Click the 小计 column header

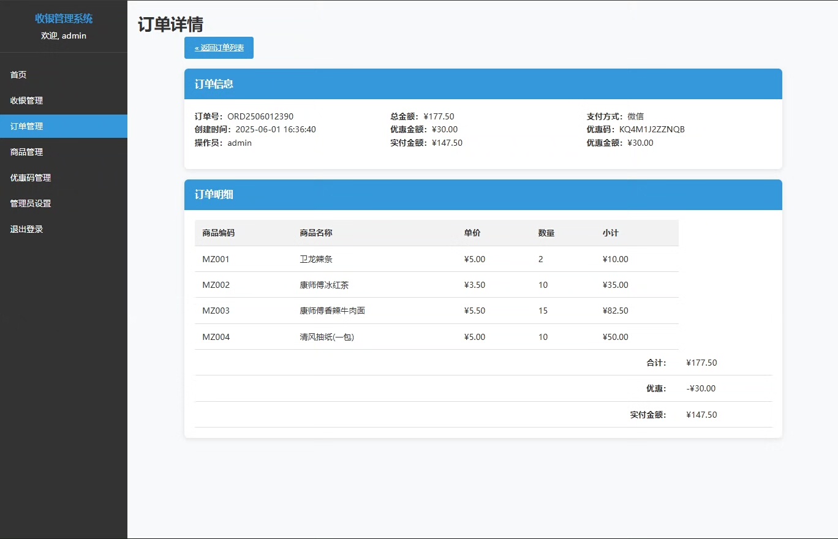coord(610,233)
